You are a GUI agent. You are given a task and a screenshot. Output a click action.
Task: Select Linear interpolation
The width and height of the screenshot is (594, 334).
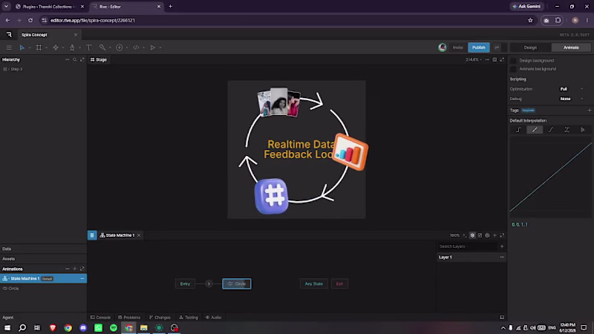(x=535, y=130)
